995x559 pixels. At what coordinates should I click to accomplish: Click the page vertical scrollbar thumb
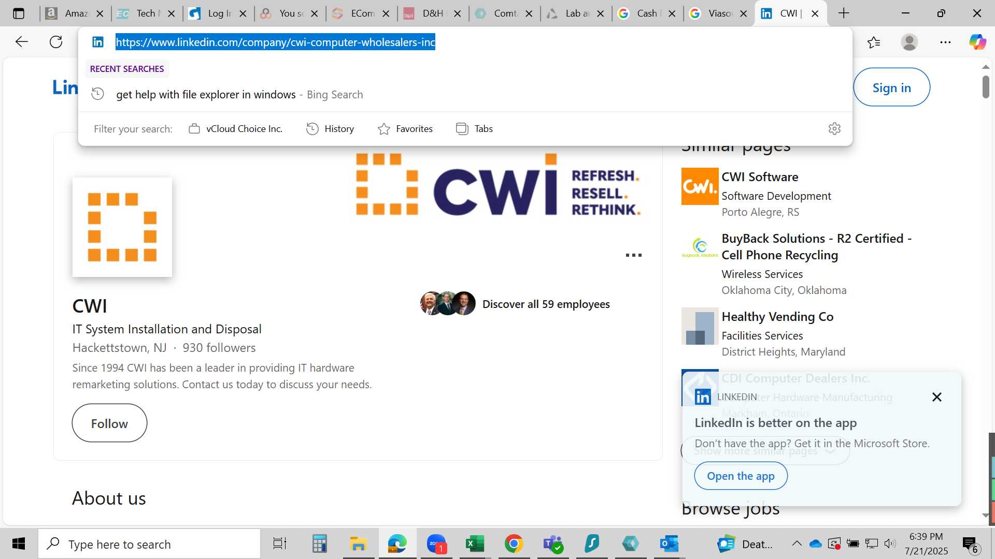pos(986,86)
